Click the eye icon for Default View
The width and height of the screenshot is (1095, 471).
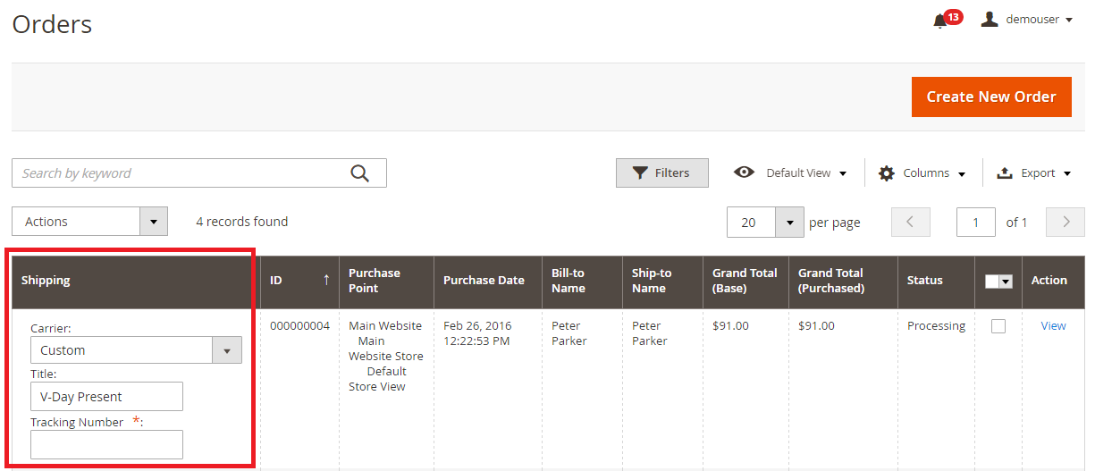point(744,172)
